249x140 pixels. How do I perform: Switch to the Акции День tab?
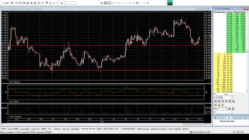pos(25,129)
